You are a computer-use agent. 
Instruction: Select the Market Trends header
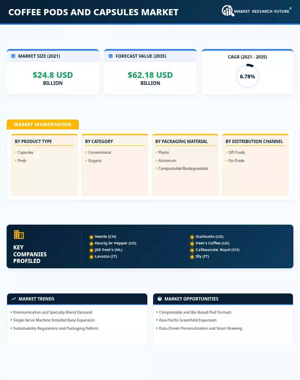click(77, 299)
